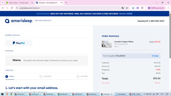171x96 pixels.
Task: Click the PILLOW15 promo code text
Action: coord(121,56)
